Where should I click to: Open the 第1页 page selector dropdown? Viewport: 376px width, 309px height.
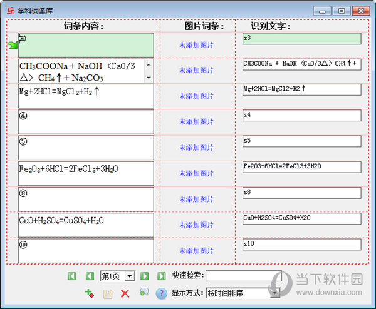[130, 276]
